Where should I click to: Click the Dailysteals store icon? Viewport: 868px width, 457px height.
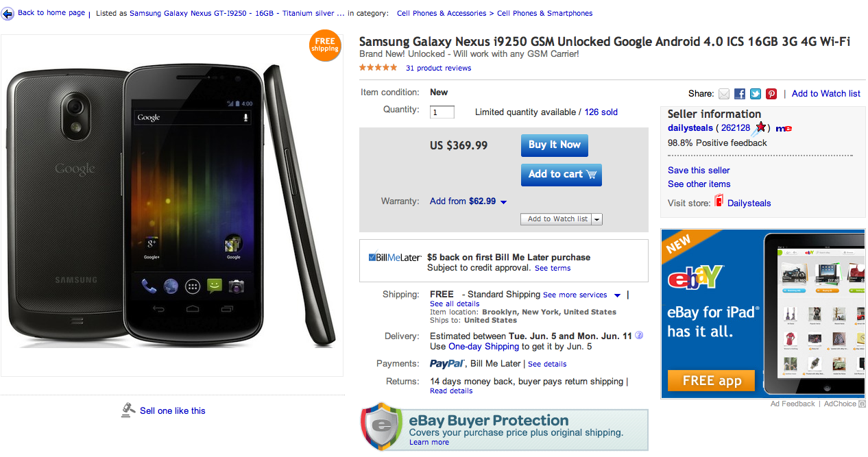[719, 201]
